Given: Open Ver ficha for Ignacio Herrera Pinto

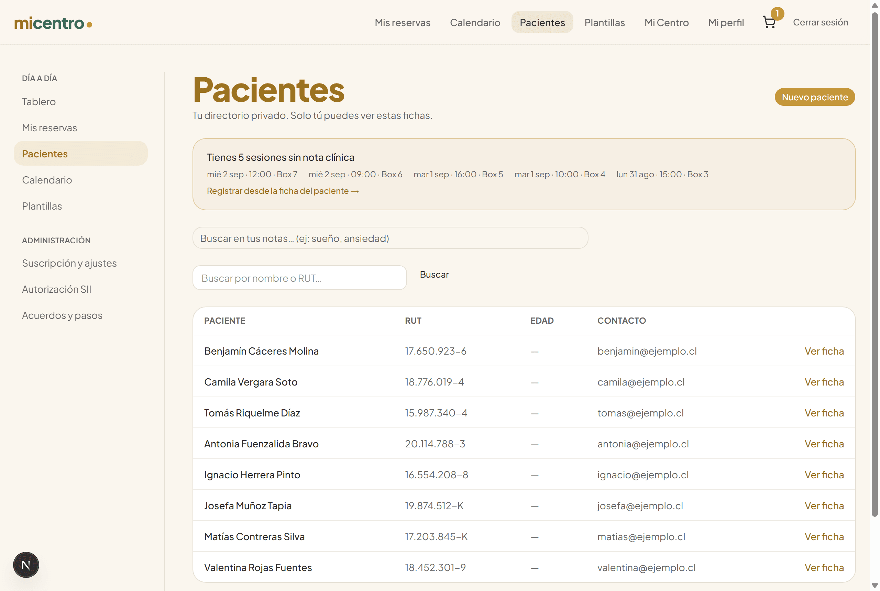Looking at the screenshot, I should (824, 475).
